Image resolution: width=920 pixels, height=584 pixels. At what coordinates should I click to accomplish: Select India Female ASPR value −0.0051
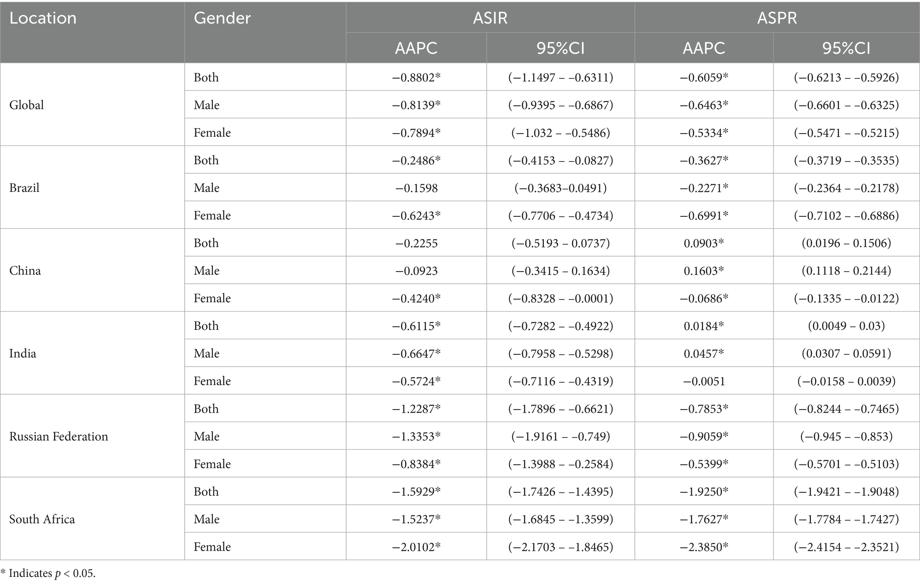click(704, 381)
